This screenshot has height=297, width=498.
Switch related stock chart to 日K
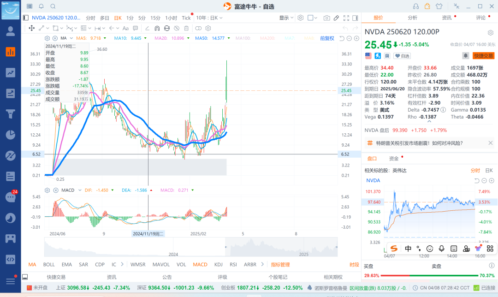(x=489, y=171)
